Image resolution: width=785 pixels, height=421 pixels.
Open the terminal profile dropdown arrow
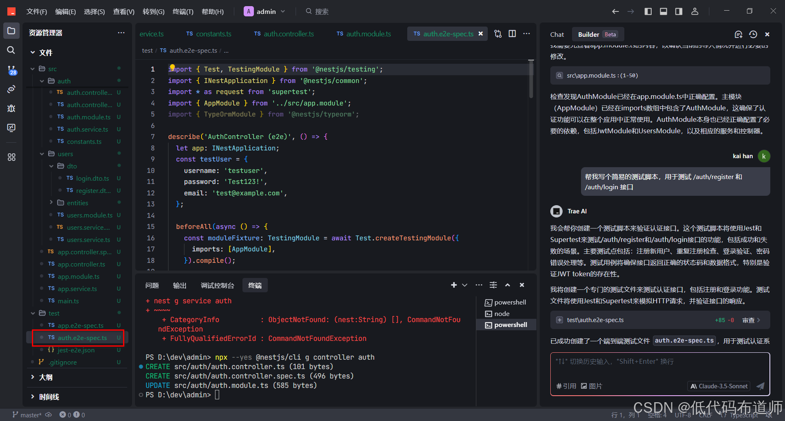(465, 285)
